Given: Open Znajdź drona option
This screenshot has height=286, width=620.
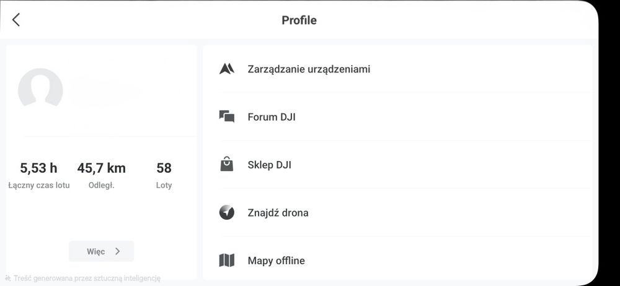Looking at the screenshot, I should [x=278, y=212].
